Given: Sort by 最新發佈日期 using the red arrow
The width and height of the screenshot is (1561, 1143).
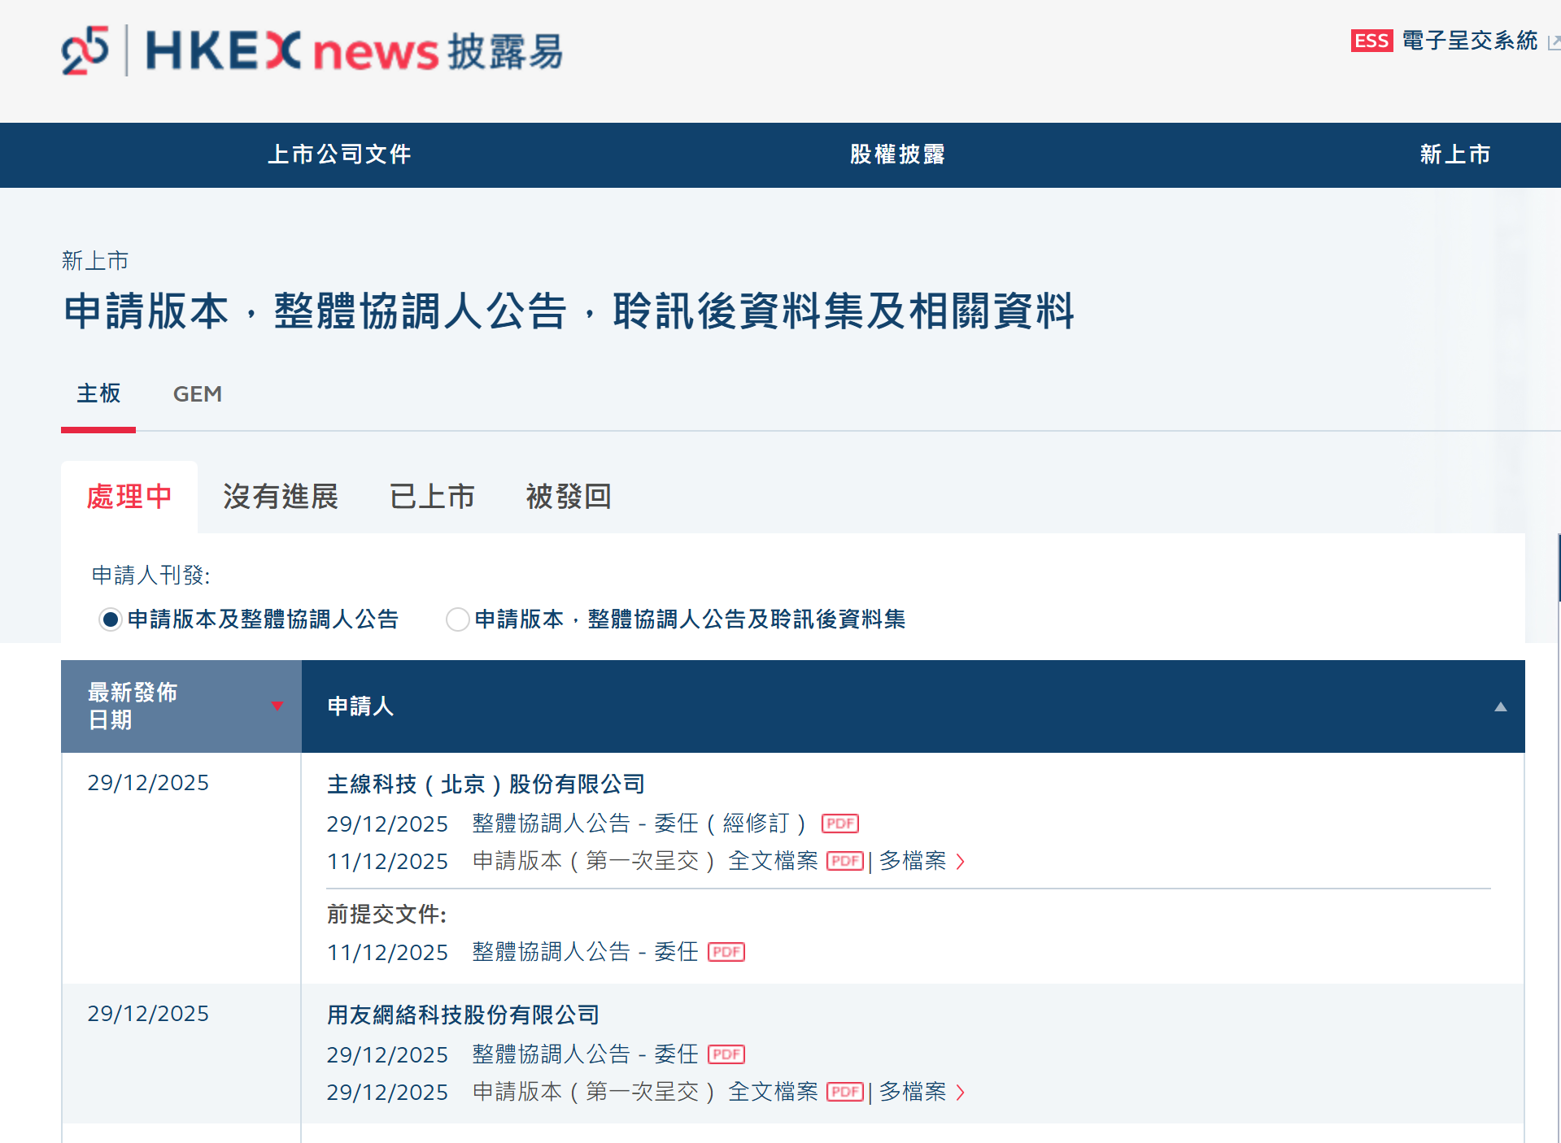Looking at the screenshot, I should pyautogui.click(x=277, y=706).
